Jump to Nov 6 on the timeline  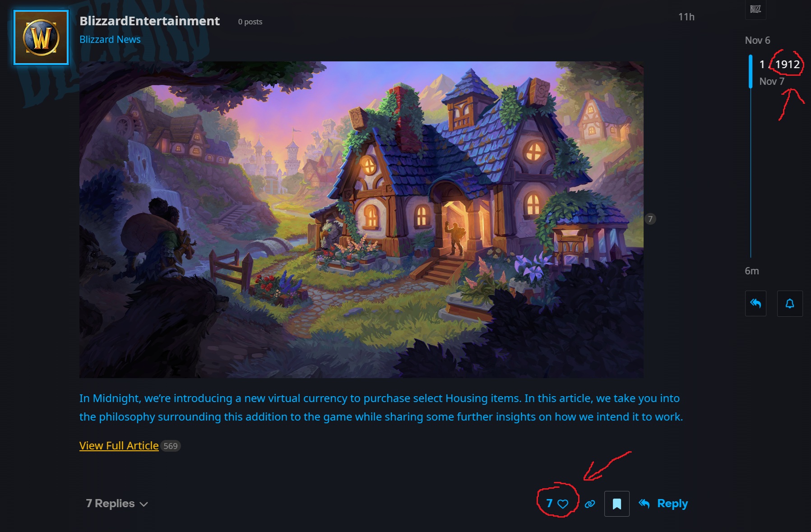(757, 40)
